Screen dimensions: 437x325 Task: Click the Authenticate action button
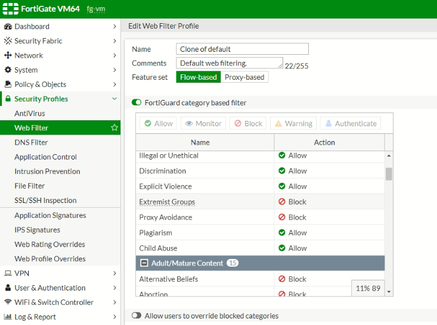coord(351,123)
